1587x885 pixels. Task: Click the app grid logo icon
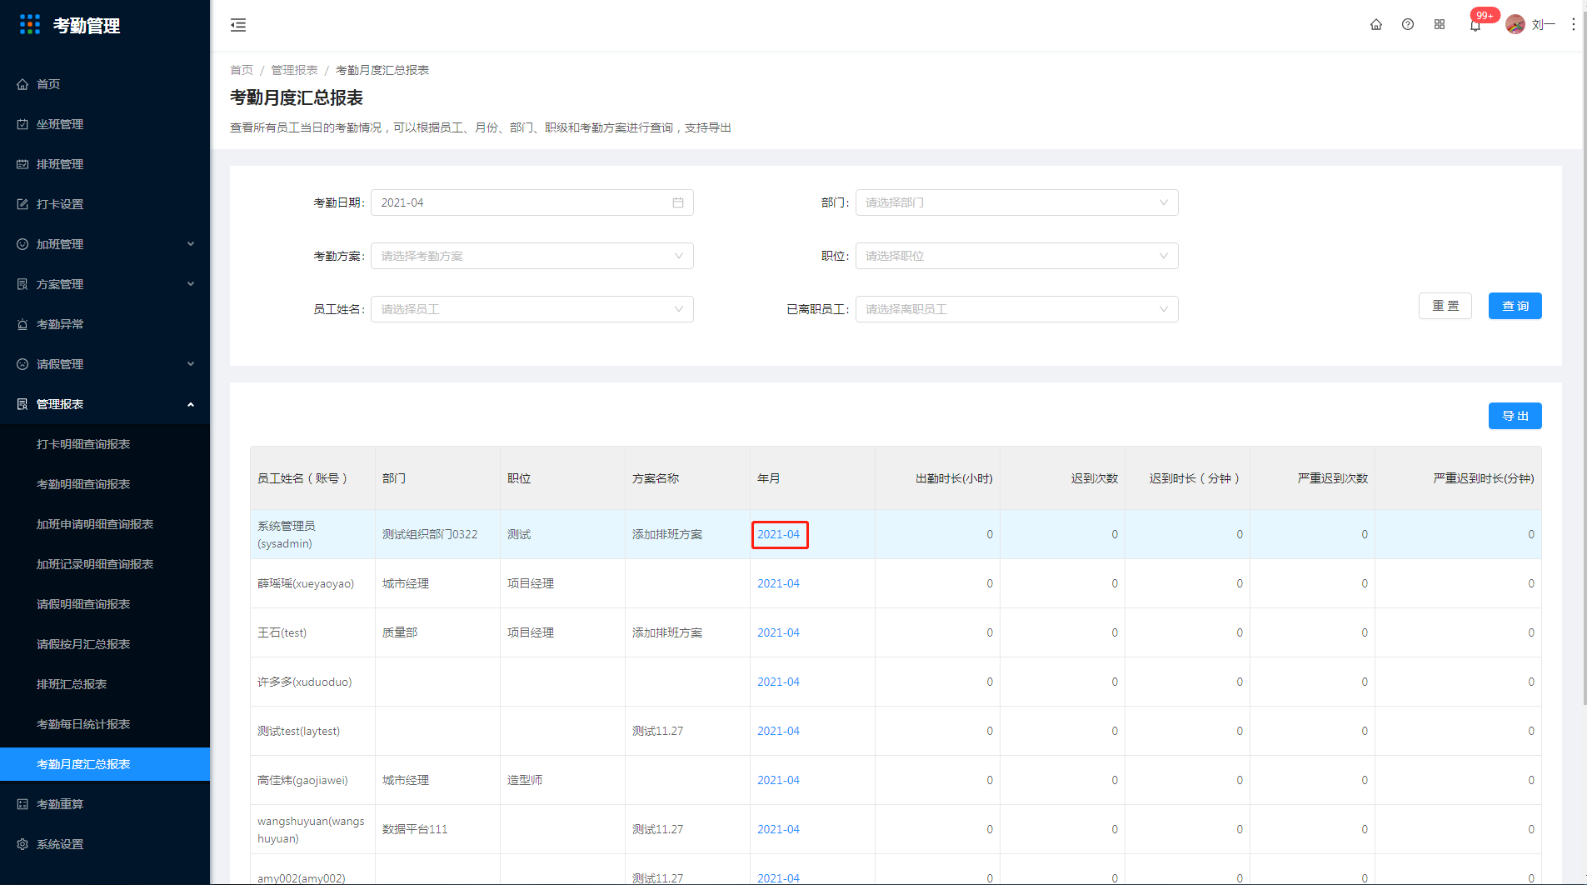click(x=30, y=25)
